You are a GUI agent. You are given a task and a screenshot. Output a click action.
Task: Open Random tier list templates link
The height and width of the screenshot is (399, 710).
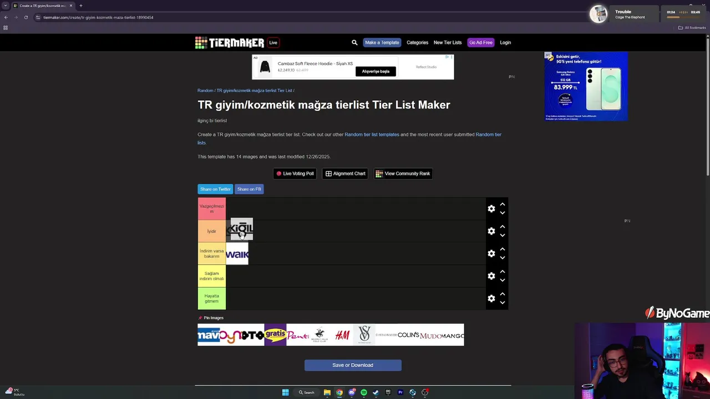(x=372, y=135)
